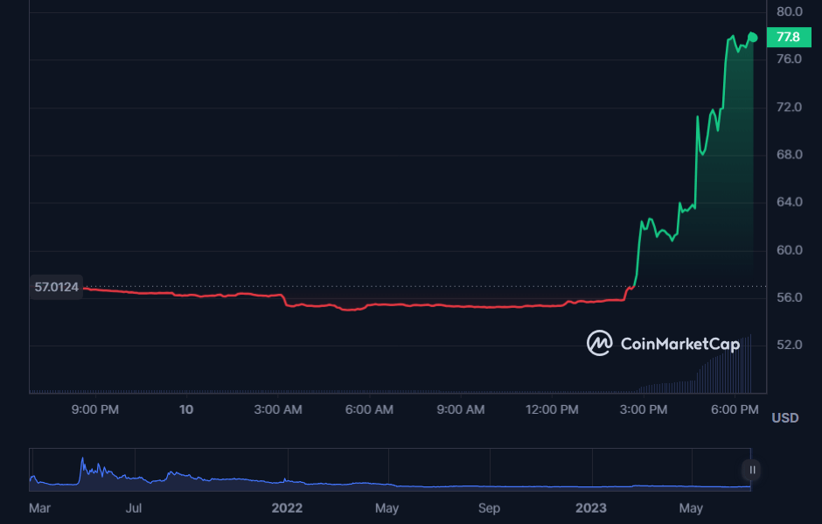Click the 60.0 price axis label
The width and height of the screenshot is (822, 524).
(790, 250)
